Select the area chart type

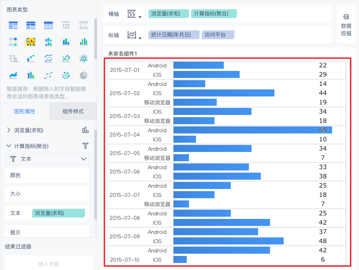tap(13, 75)
